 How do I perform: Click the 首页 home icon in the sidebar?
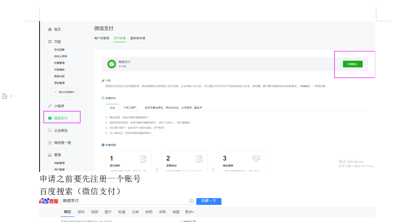click(50, 29)
